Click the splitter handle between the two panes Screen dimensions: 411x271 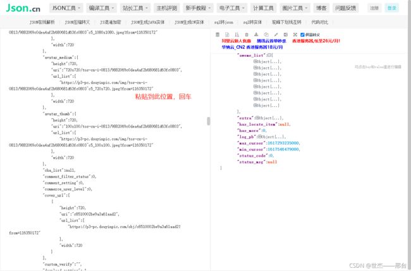click(x=209, y=121)
